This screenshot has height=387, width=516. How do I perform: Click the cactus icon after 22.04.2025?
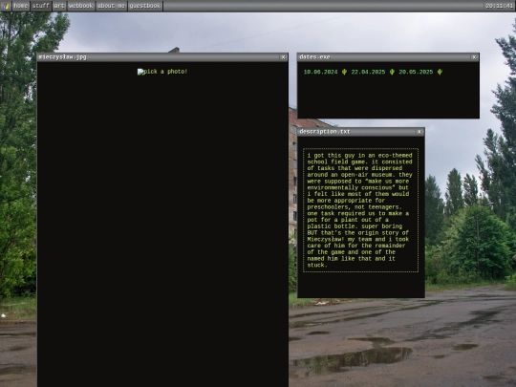(x=392, y=72)
